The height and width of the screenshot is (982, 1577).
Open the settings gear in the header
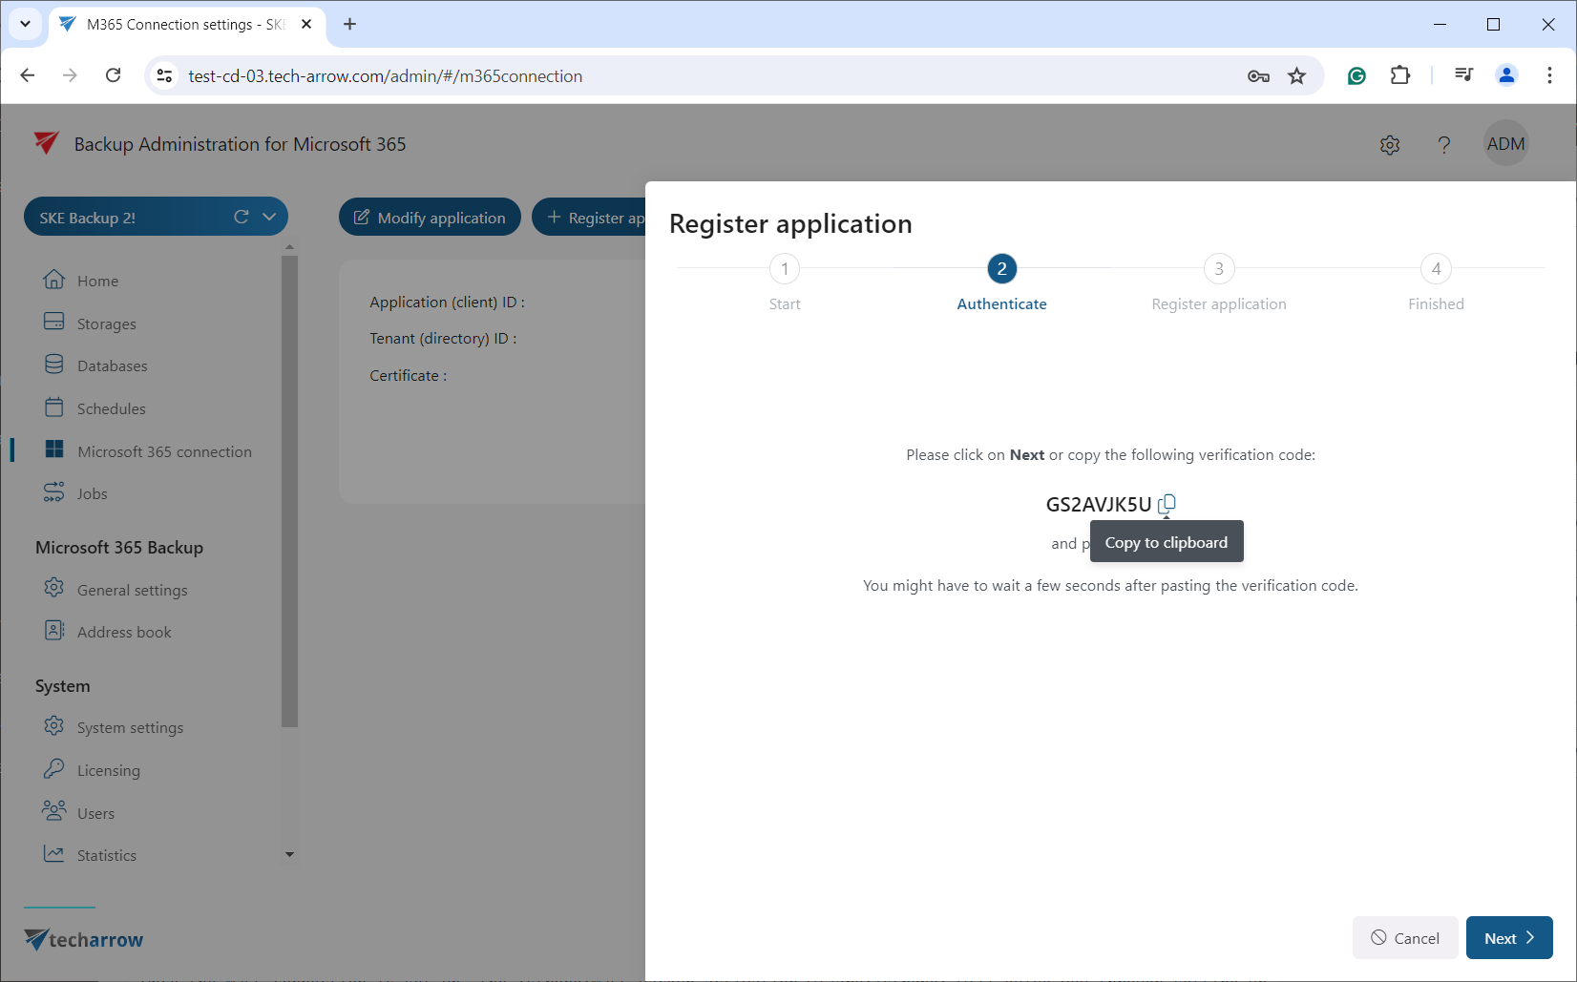[1390, 145]
